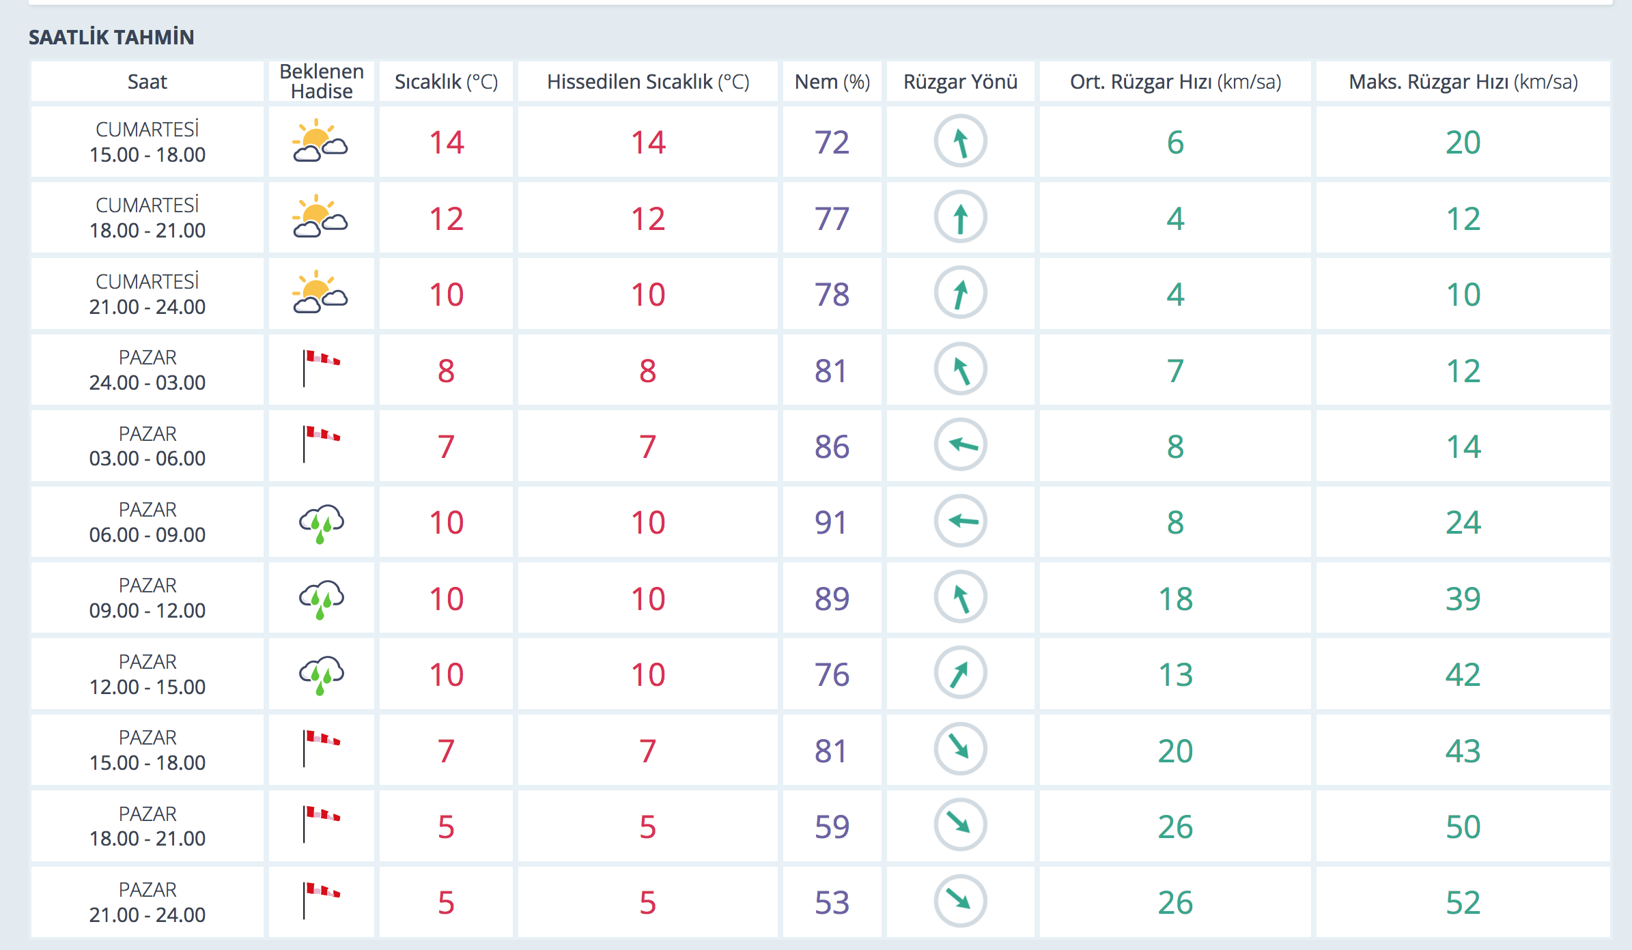This screenshot has height=950, width=1632.
Task: Click the max wind speed value 52
Action: point(1463,902)
